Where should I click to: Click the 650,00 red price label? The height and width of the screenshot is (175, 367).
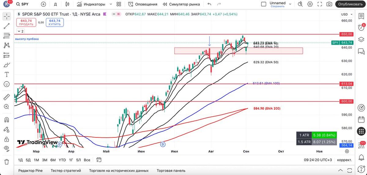[347, 34]
